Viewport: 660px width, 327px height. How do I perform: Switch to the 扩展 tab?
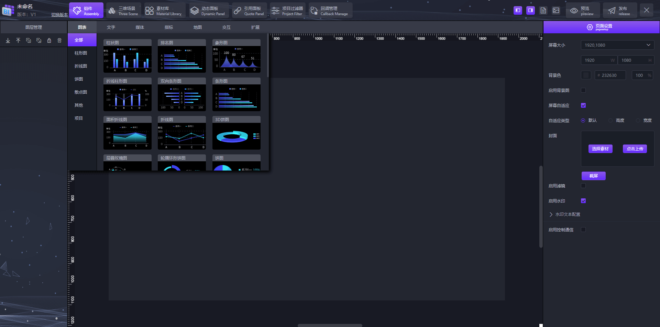[255, 27]
